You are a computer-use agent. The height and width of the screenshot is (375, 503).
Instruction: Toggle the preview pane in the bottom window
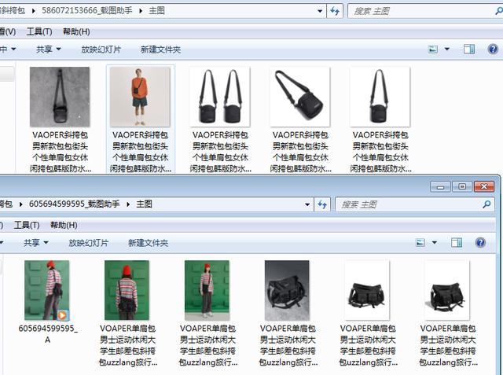tap(457, 243)
